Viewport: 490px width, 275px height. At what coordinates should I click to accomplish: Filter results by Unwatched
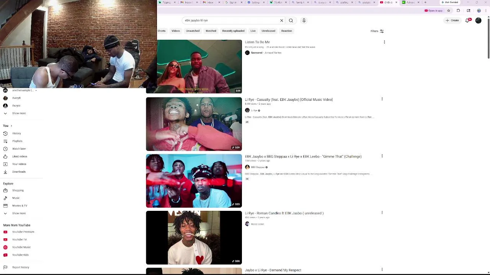(193, 31)
